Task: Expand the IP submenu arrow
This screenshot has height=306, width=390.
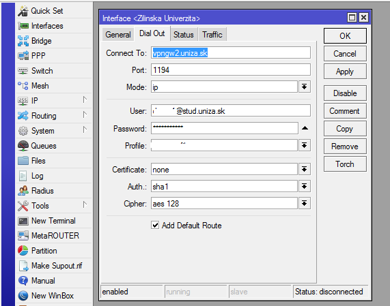Action: pos(85,100)
